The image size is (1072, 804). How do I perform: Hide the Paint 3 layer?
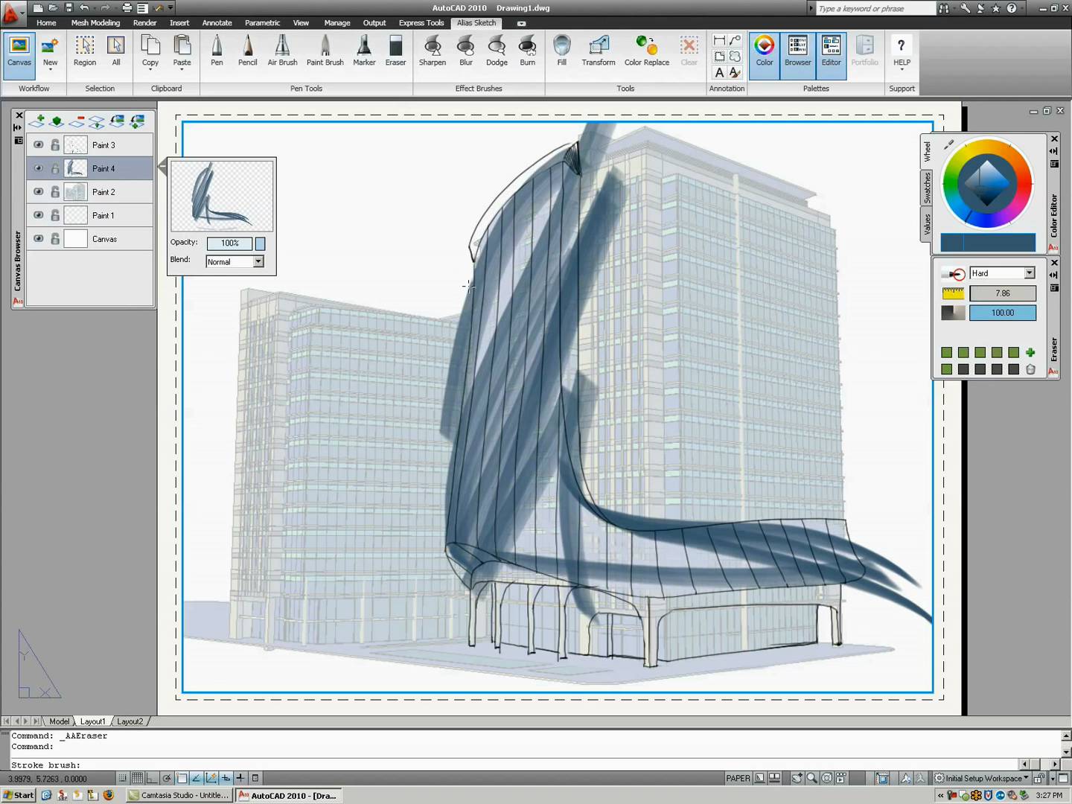coord(39,145)
